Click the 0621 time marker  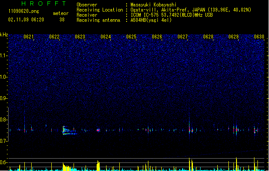pos(29,37)
